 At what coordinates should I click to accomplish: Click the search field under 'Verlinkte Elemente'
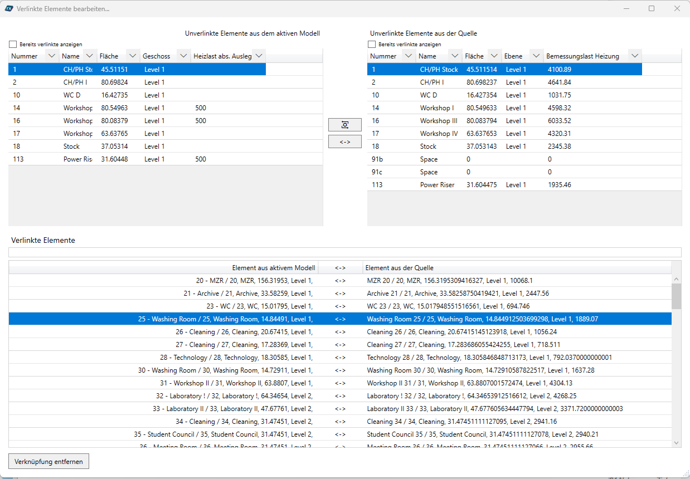344,252
